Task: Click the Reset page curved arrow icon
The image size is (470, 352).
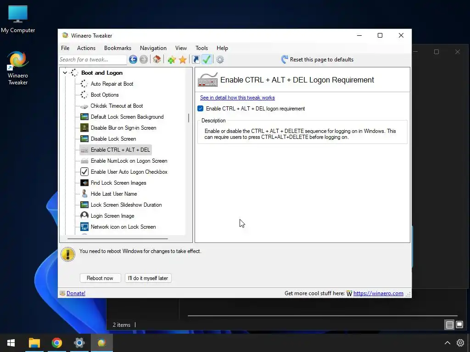Action: pyautogui.click(x=285, y=59)
